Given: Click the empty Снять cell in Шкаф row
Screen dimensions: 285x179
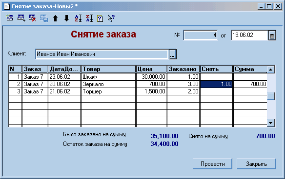Looking at the screenshot, I should 216,77.
